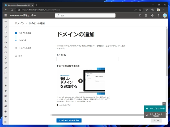Open Health heart icon in sidebar
170x127 pixels.
(x=6, y=78)
